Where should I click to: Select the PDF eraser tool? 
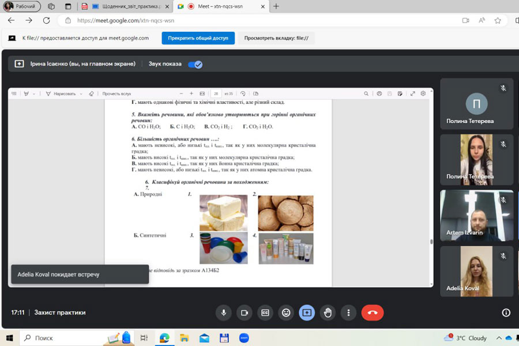(x=91, y=93)
